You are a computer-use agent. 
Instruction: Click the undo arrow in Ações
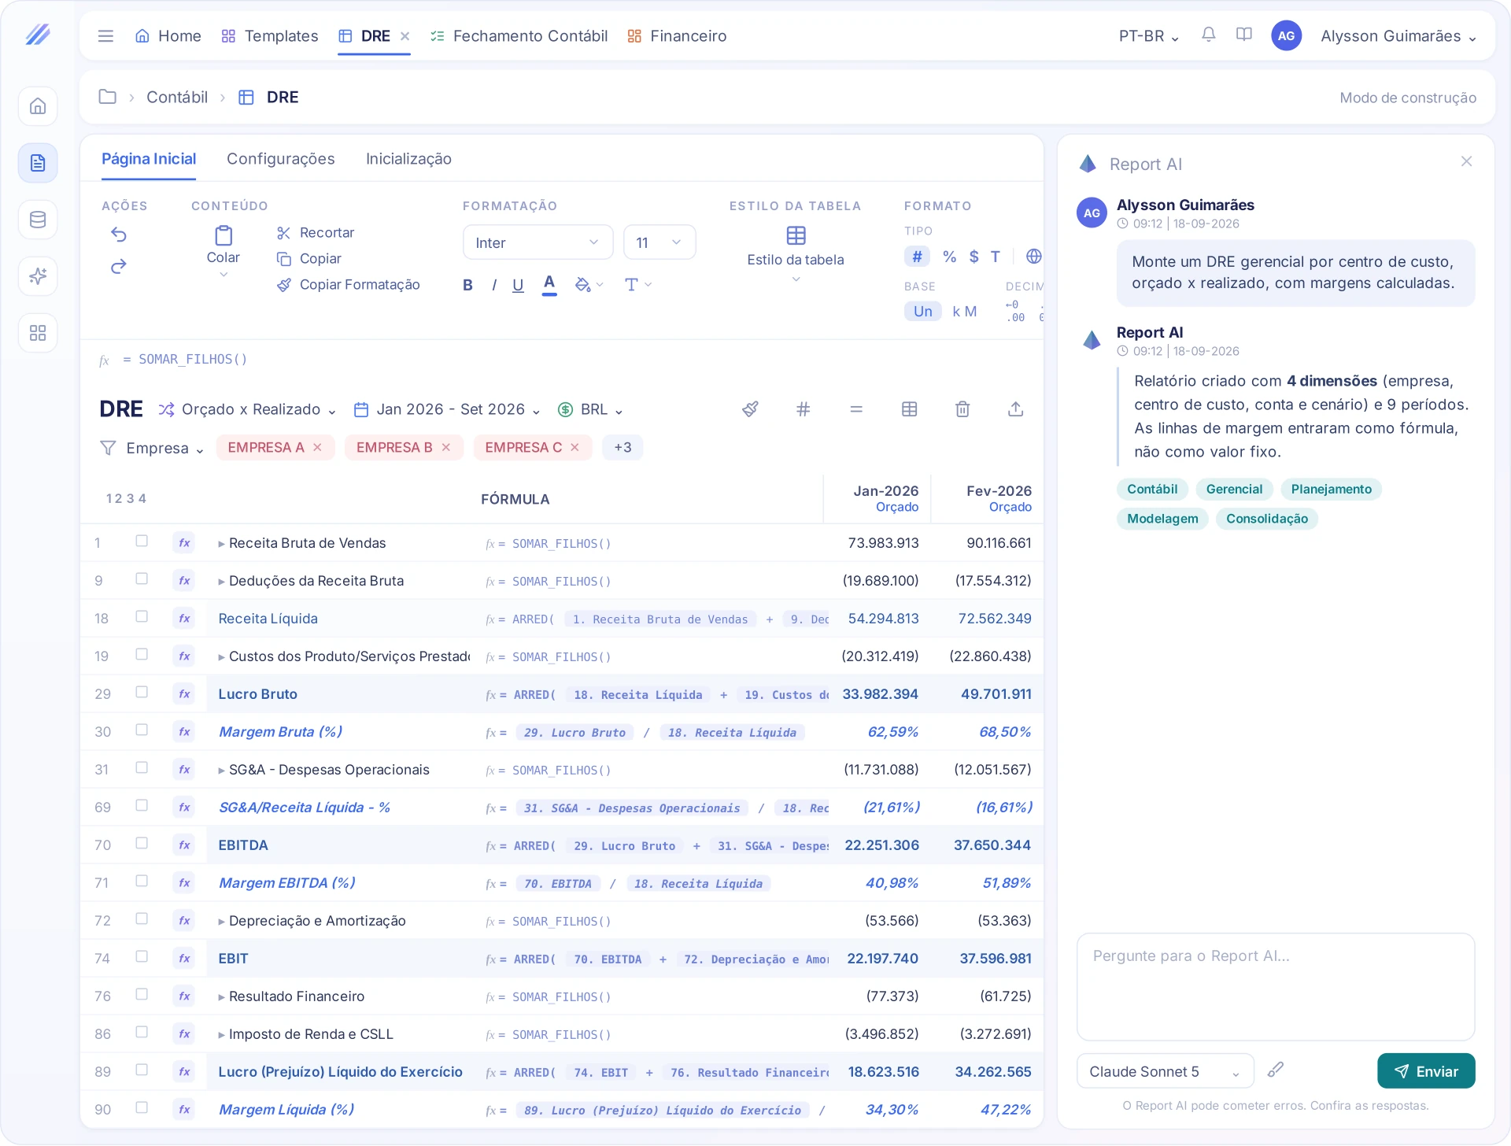click(x=119, y=235)
